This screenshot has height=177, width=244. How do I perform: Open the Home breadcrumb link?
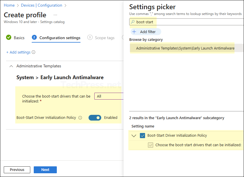click(9, 5)
